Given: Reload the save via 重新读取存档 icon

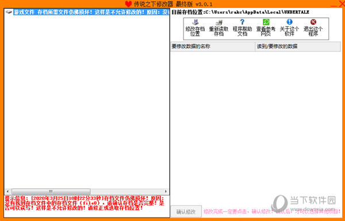Looking at the screenshot, I should (218, 28).
